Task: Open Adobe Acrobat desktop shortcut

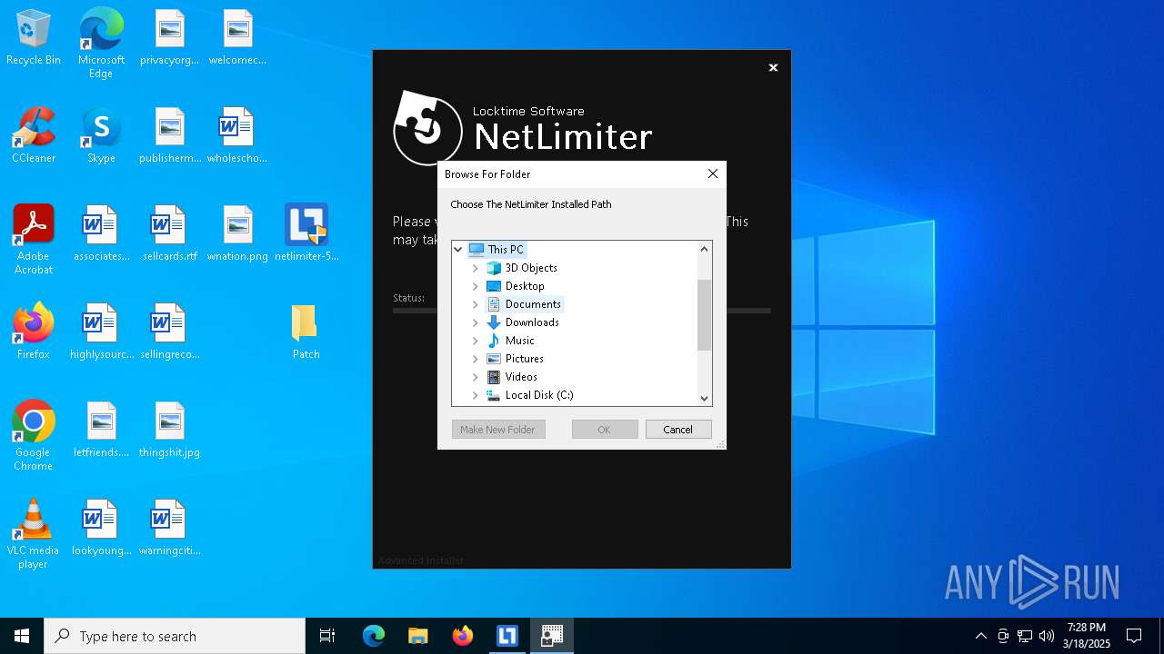Action: click(34, 239)
